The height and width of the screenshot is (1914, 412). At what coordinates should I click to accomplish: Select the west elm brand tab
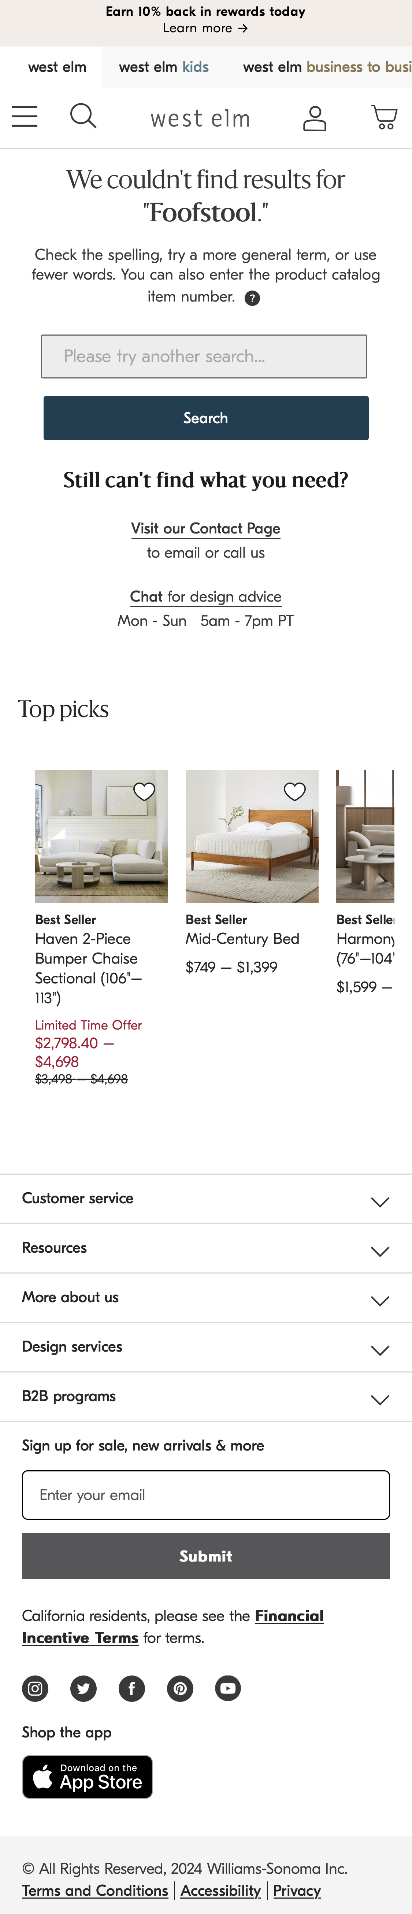pyautogui.click(x=57, y=67)
